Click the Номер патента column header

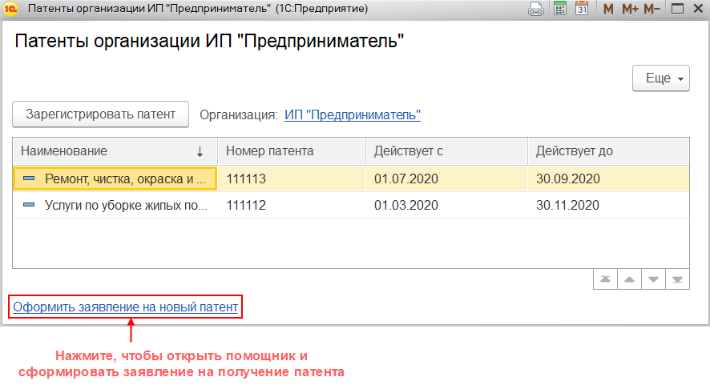click(x=291, y=151)
